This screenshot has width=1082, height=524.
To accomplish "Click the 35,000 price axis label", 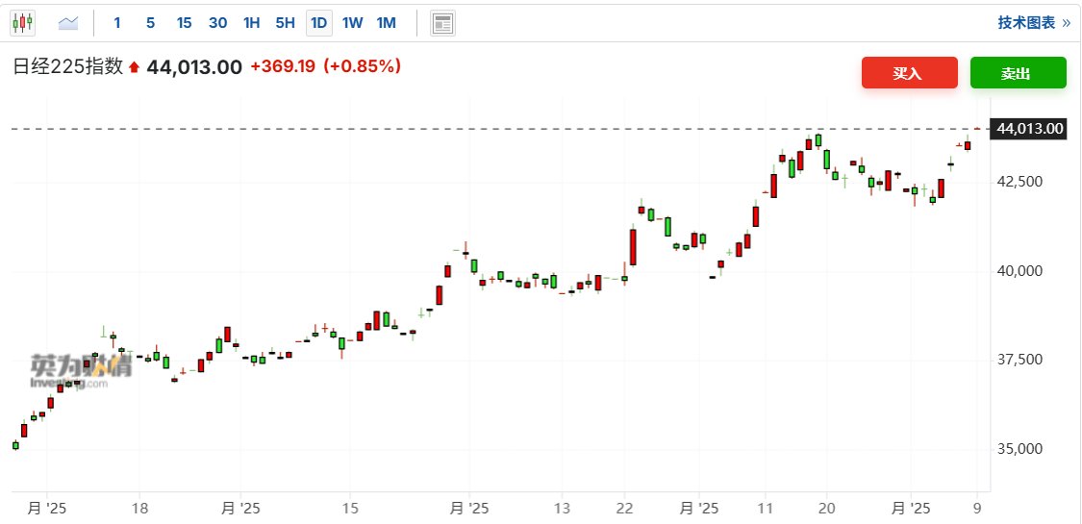I will pyautogui.click(x=1021, y=450).
